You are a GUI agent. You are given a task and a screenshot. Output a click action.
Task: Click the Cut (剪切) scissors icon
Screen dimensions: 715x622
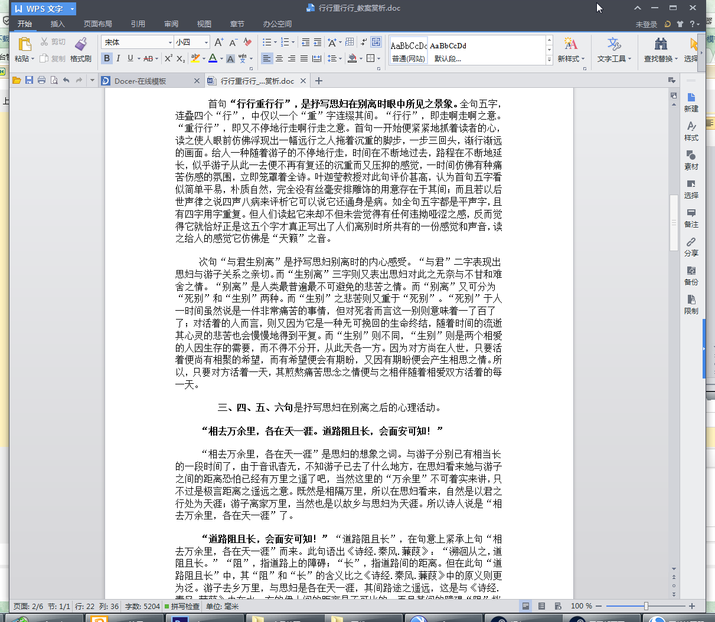44,42
